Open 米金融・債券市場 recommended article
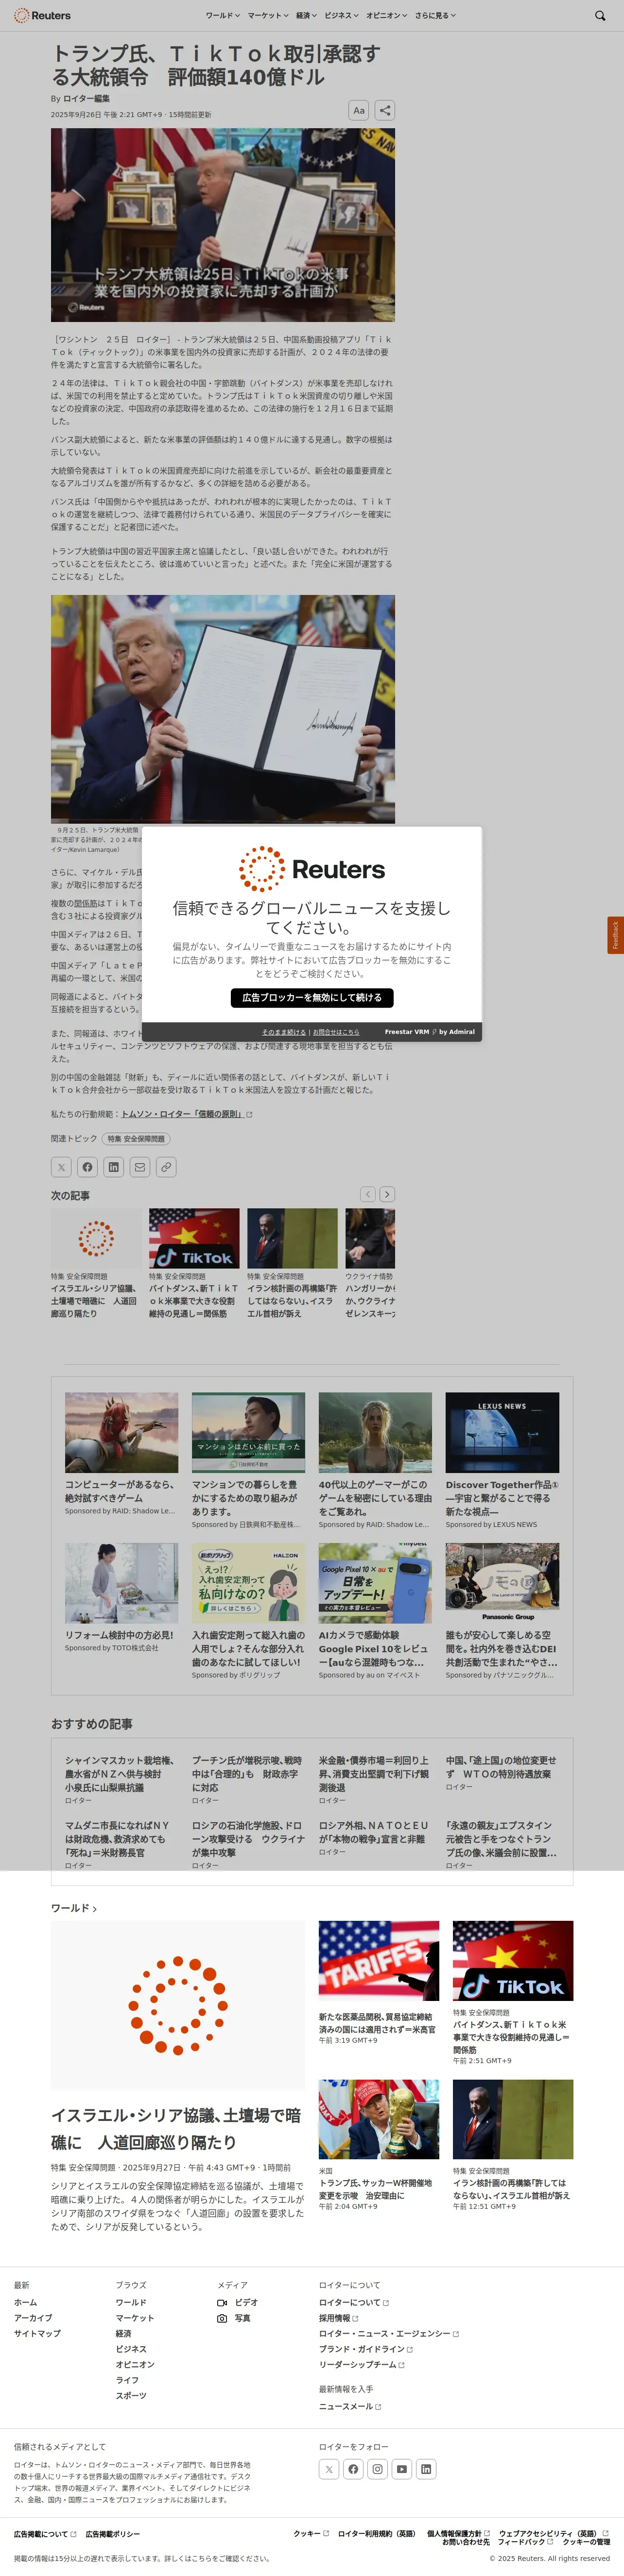 pos(373,1773)
